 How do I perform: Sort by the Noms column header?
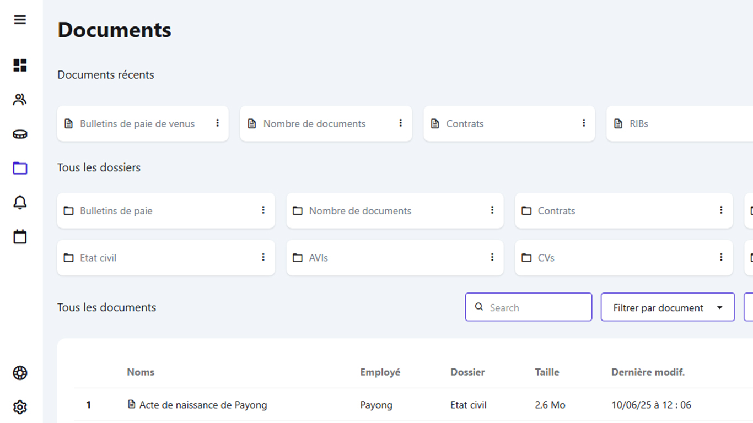[x=141, y=372]
